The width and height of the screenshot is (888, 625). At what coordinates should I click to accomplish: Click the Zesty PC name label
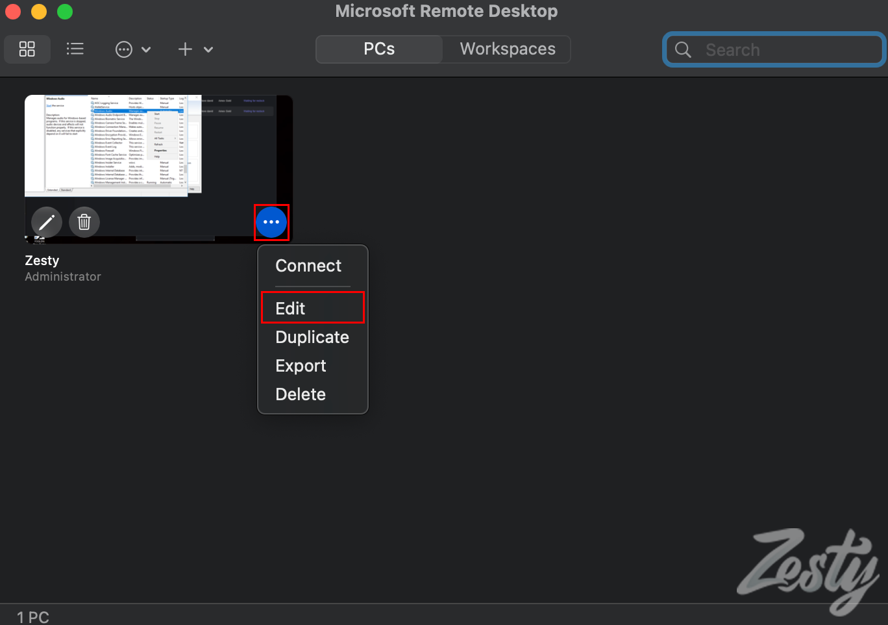42,261
